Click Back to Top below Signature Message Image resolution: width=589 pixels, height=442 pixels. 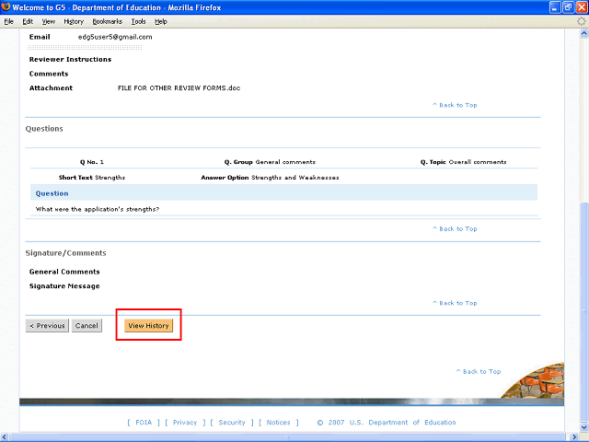tap(455, 303)
